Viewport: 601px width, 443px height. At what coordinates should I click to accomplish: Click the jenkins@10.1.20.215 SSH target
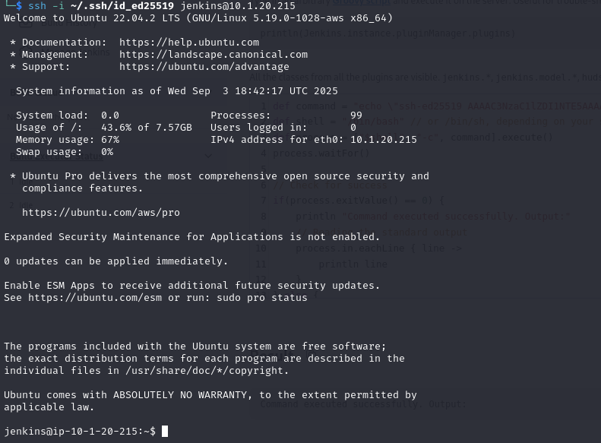point(238,6)
